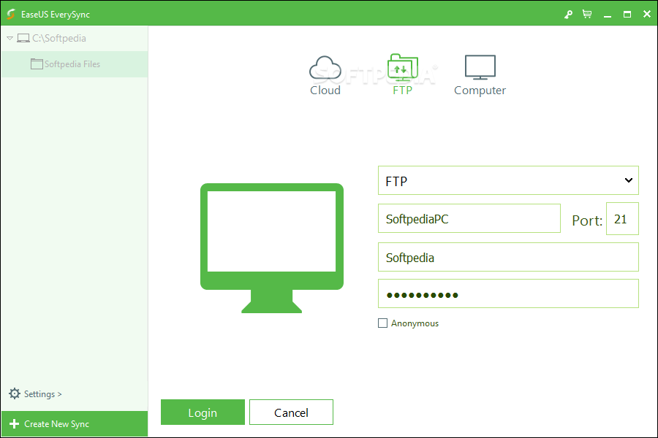This screenshot has width=658, height=438.
Task: Select the FTP destination icon
Action: 402,68
